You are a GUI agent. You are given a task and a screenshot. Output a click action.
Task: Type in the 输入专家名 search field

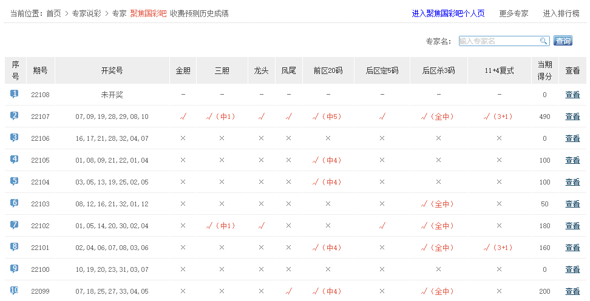(498, 41)
